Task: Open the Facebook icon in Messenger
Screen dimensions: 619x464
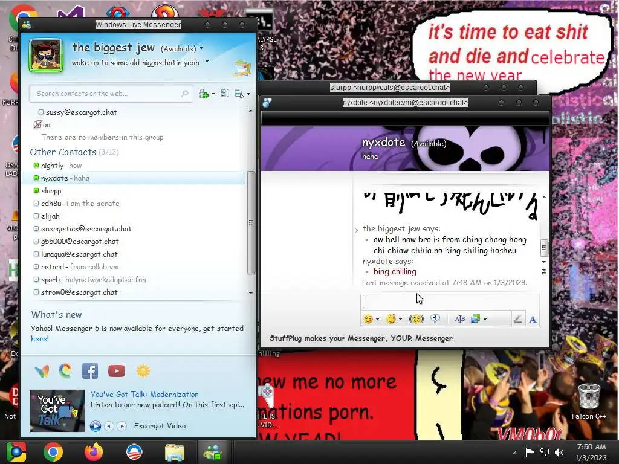Action: click(x=90, y=371)
